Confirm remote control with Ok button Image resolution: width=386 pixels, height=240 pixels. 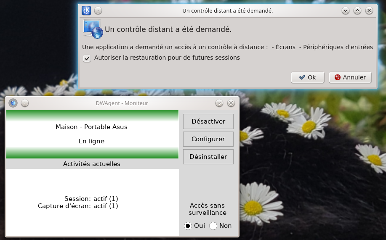(307, 77)
